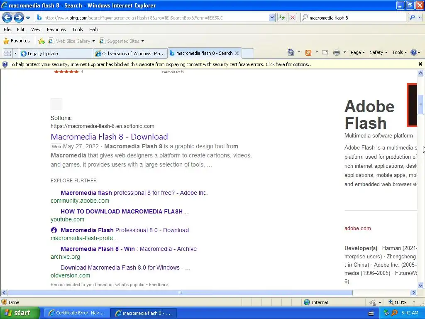Click the adobe.com link in side panel
This screenshot has width=425, height=319.
[357, 228]
